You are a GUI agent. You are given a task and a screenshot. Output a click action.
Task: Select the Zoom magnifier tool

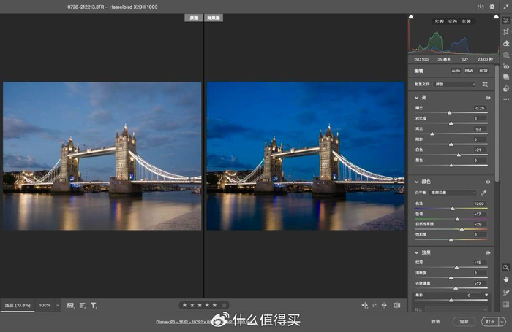pos(506,268)
